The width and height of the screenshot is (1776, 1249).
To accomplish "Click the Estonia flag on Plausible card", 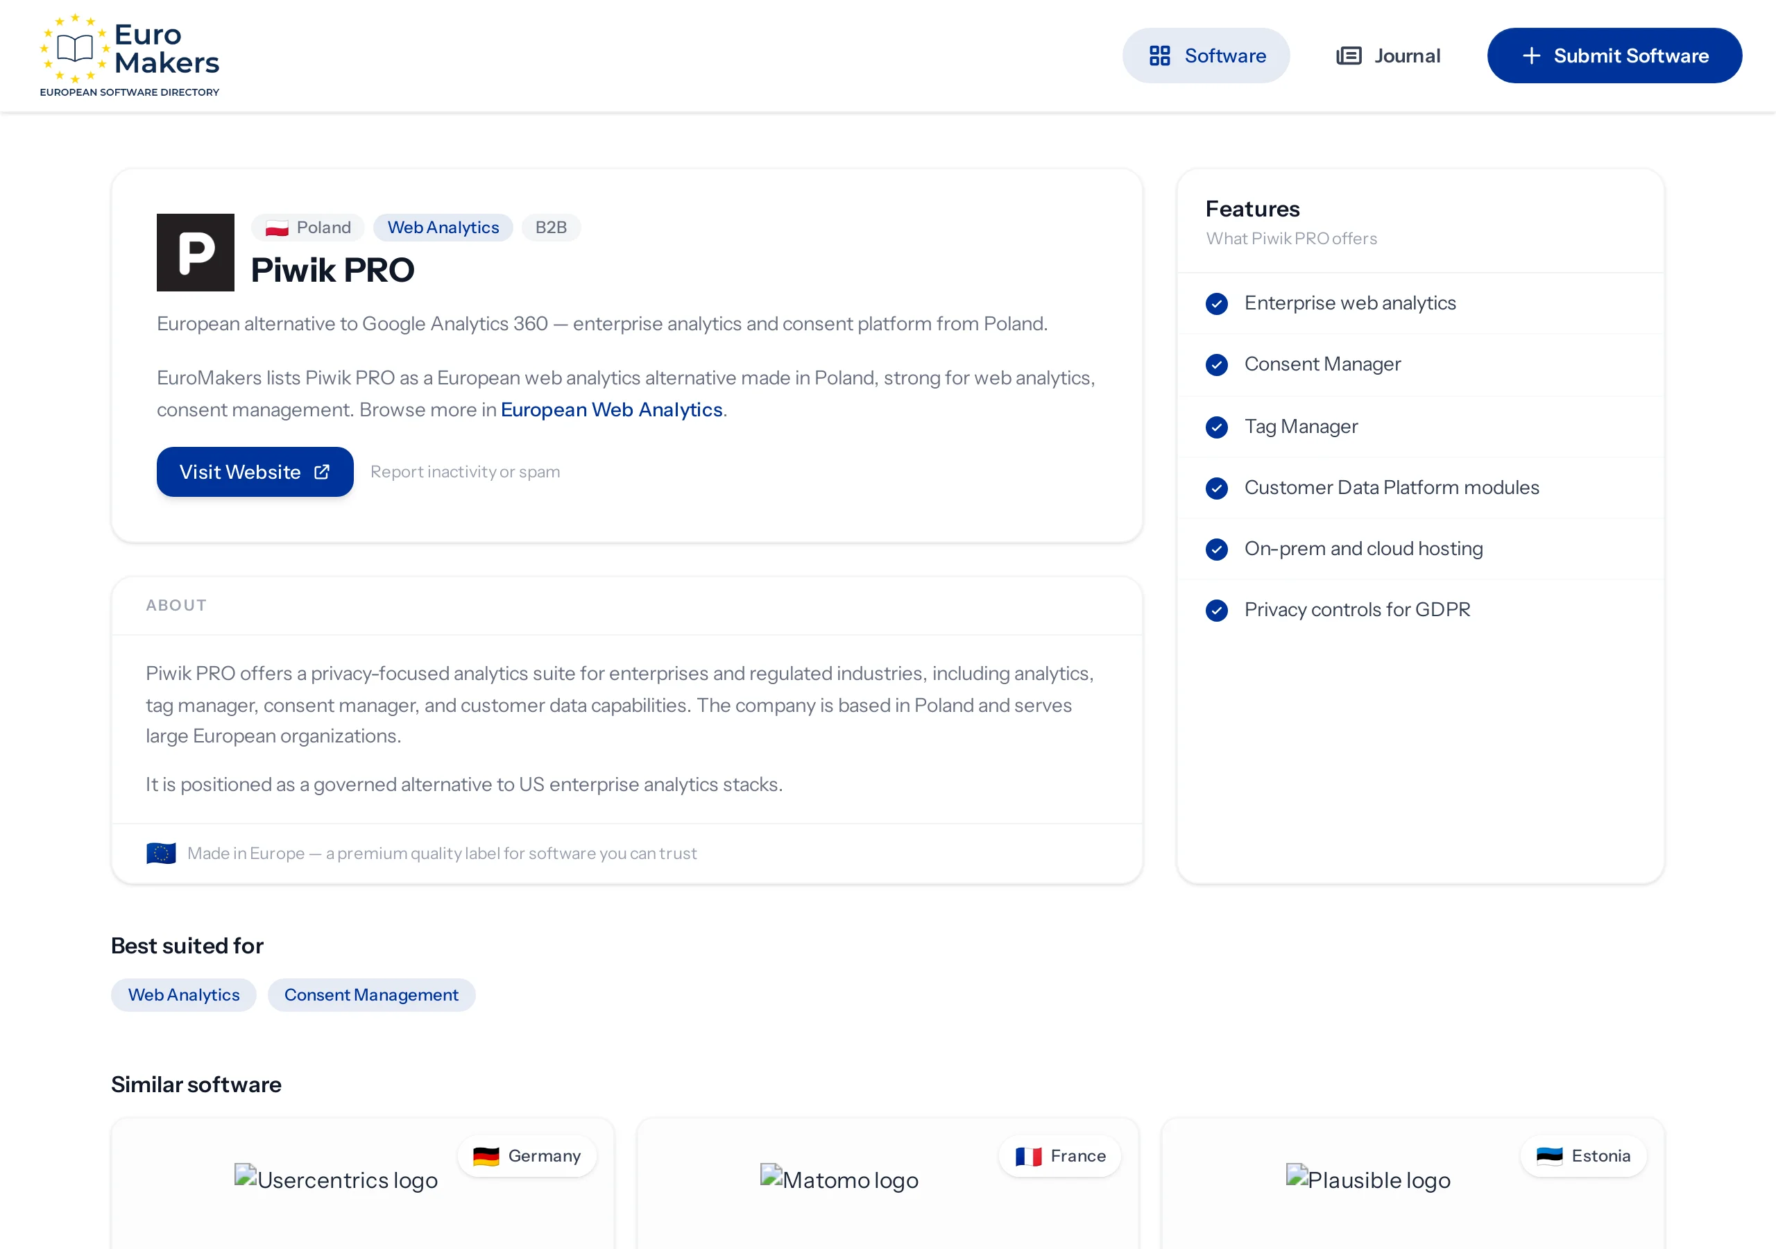I will (x=1549, y=1156).
